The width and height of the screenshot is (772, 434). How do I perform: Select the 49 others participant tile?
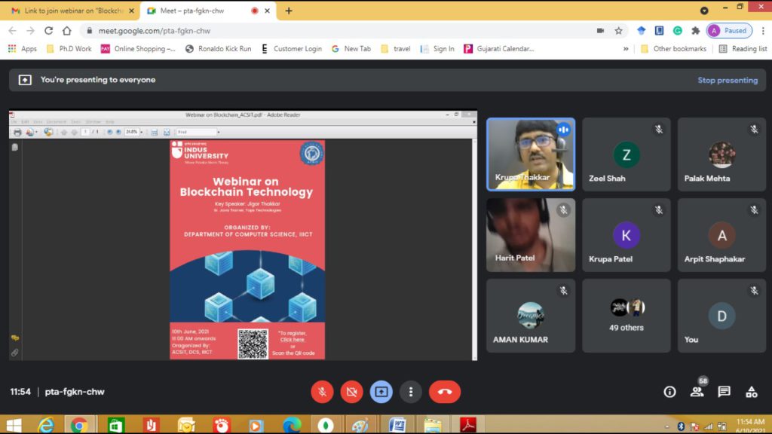626,316
